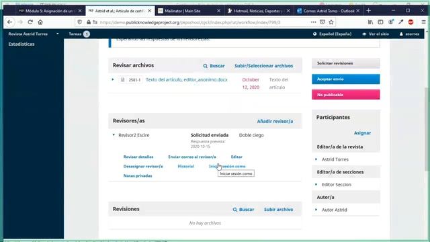Click the pink No publicable button
The width and height of the screenshot is (430, 242).
(346, 95)
